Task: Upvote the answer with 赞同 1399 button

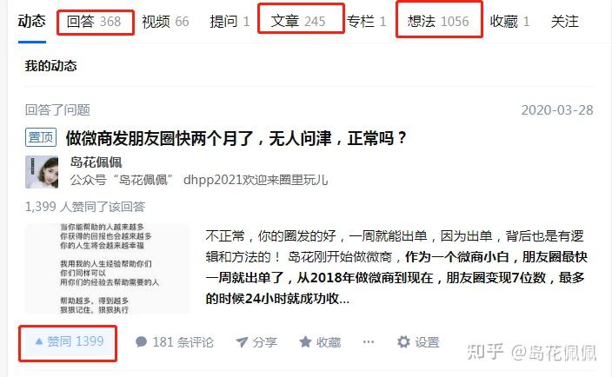Action: point(70,342)
